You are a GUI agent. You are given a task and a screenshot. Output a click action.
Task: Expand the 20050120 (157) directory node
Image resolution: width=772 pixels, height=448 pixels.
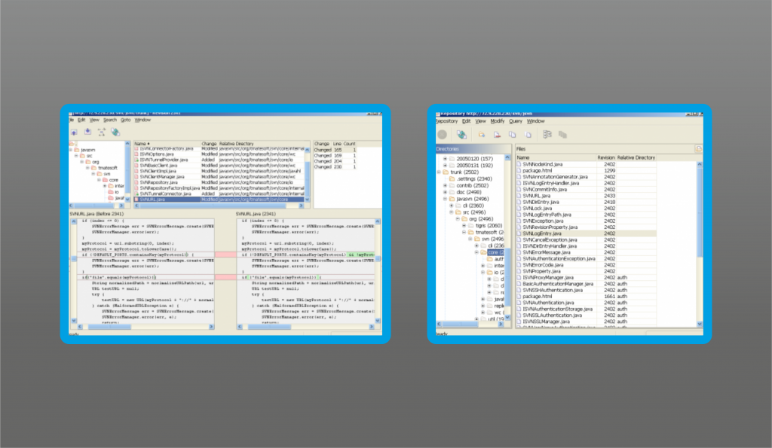(x=445, y=159)
